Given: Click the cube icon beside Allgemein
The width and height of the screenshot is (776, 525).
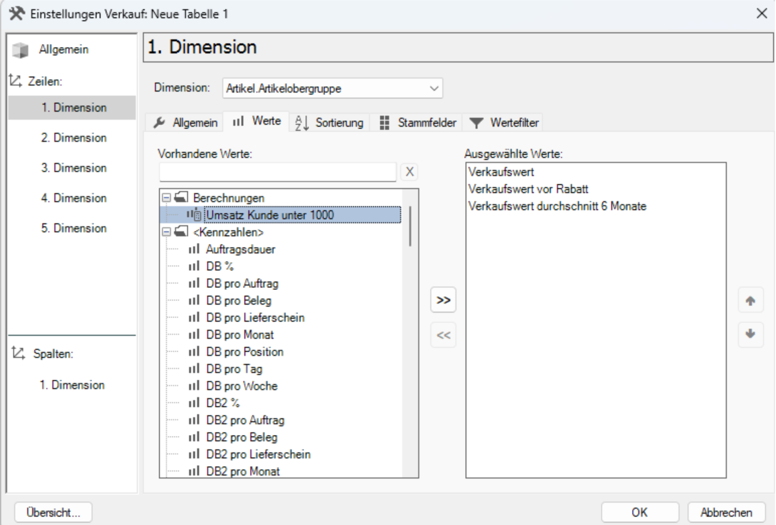Looking at the screenshot, I should click(x=20, y=50).
